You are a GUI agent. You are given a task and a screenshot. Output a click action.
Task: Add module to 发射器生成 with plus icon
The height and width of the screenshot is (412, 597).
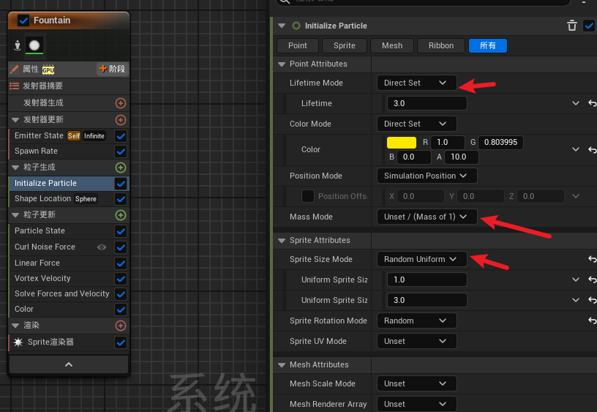[x=121, y=103]
